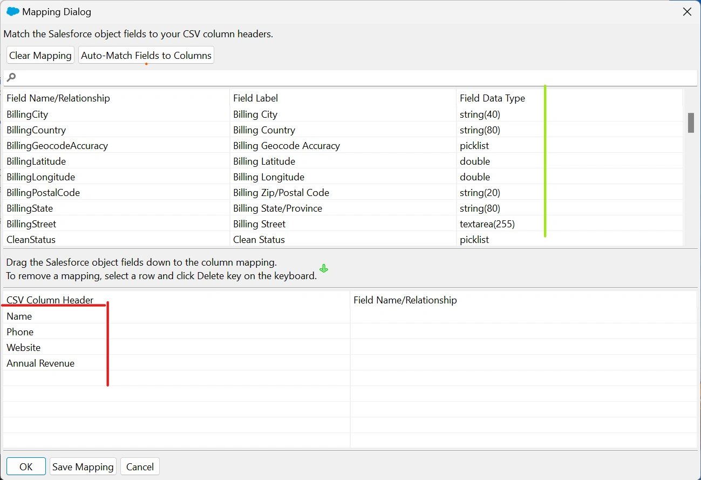Click the magnifying glass search icon
The height and width of the screenshot is (480, 701).
coord(11,78)
